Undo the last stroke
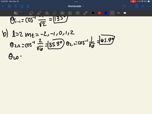This screenshot has width=152, height=114. pyautogui.click(x=124, y=6)
